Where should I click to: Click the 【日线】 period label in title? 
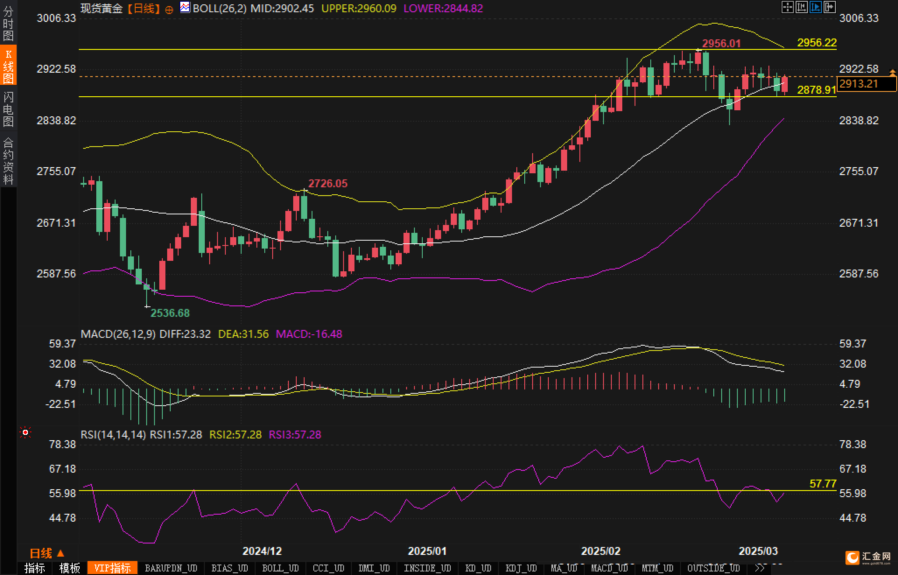(144, 8)
